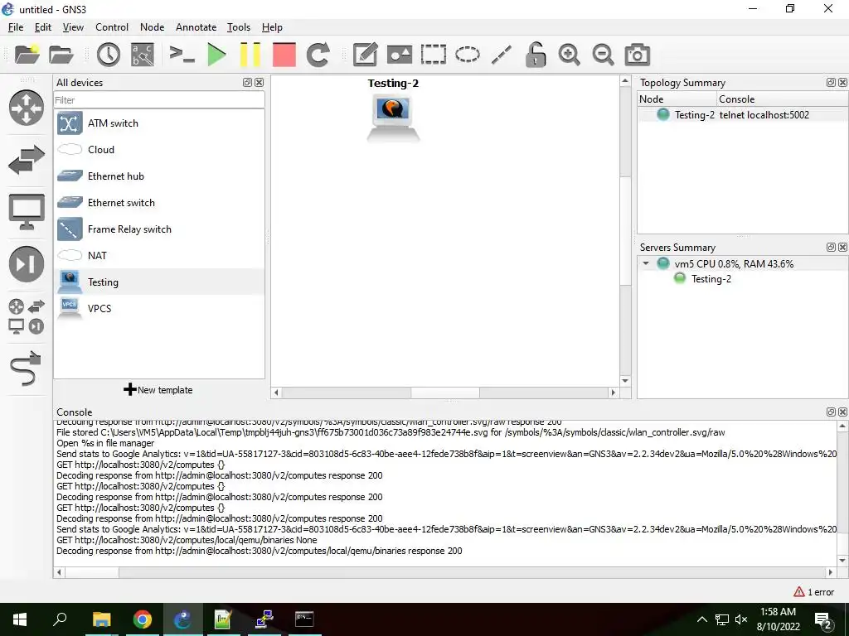
Task: Click the device Filter input field
Action: pyautogui.click(x=159, y=100)
